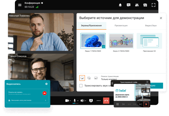Stop slideshow with red X button
Viewport: 169px width, 116px height.
point(146,104)
